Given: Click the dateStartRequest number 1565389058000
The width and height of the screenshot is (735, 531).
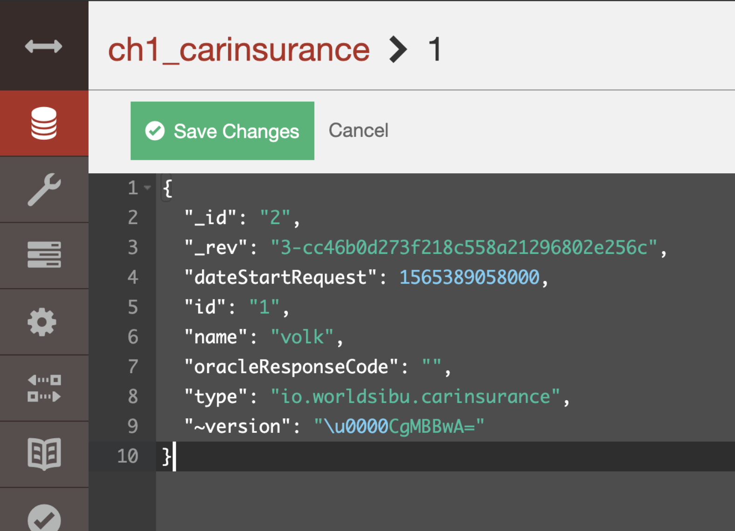Looking at the screenshot, I should pos(469,277).
